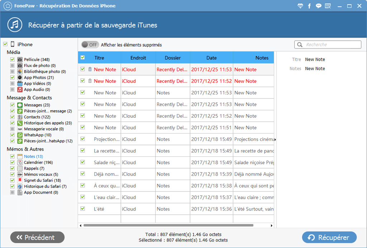Click the 2017/12/25 11:51 date cell

tap(211, 128)
